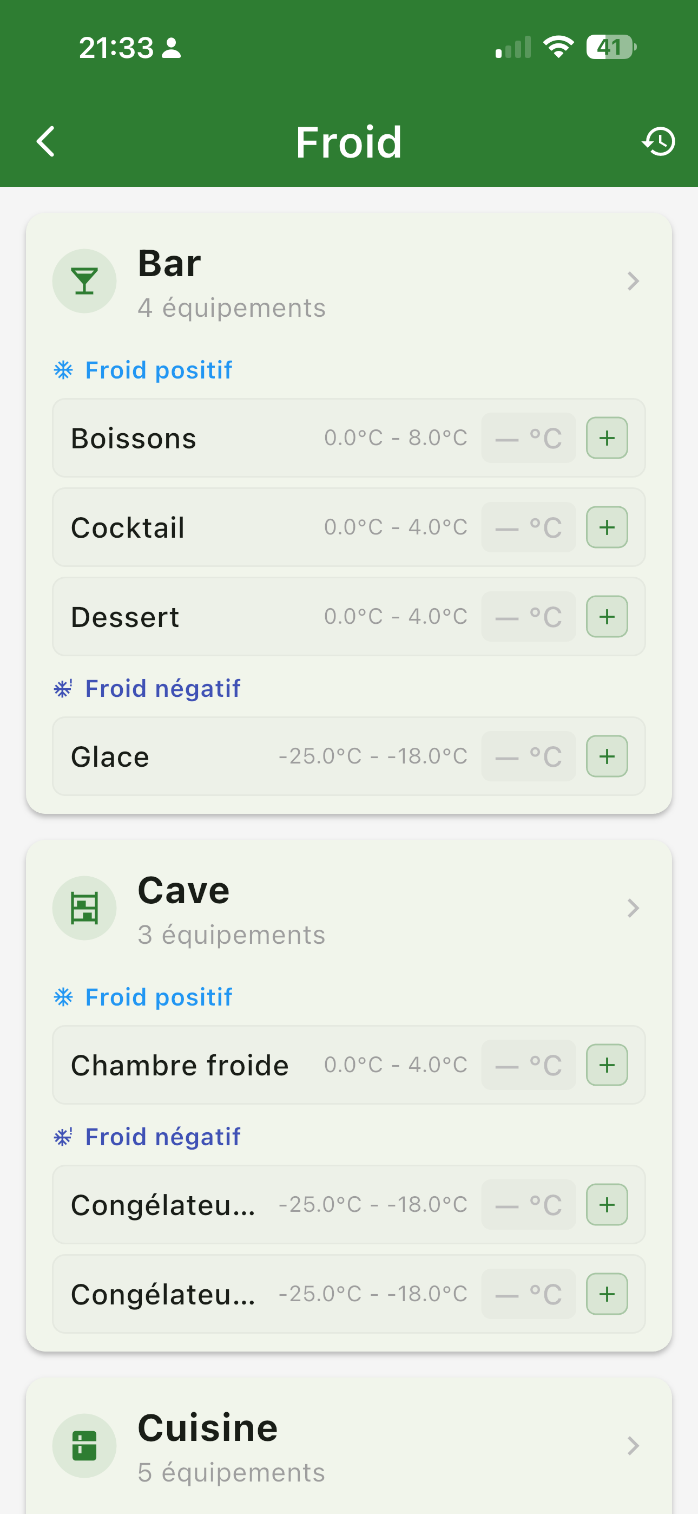698x1514 pixels.
Task: Add reading for Cocktail with plus button
Action: (x=607, y=527)
